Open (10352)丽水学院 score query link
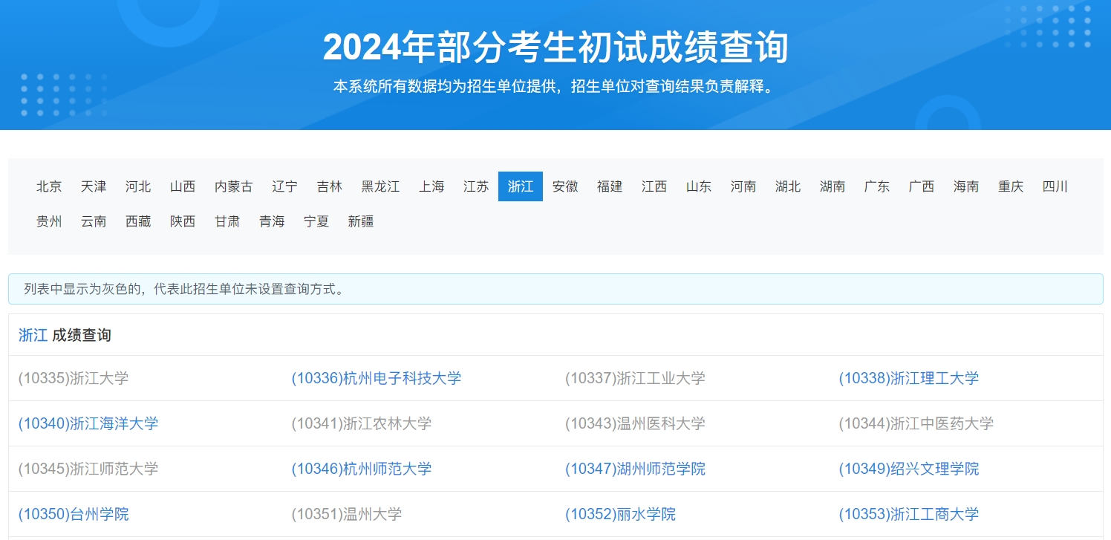The image size is (1111, 540). coord(620,514)
